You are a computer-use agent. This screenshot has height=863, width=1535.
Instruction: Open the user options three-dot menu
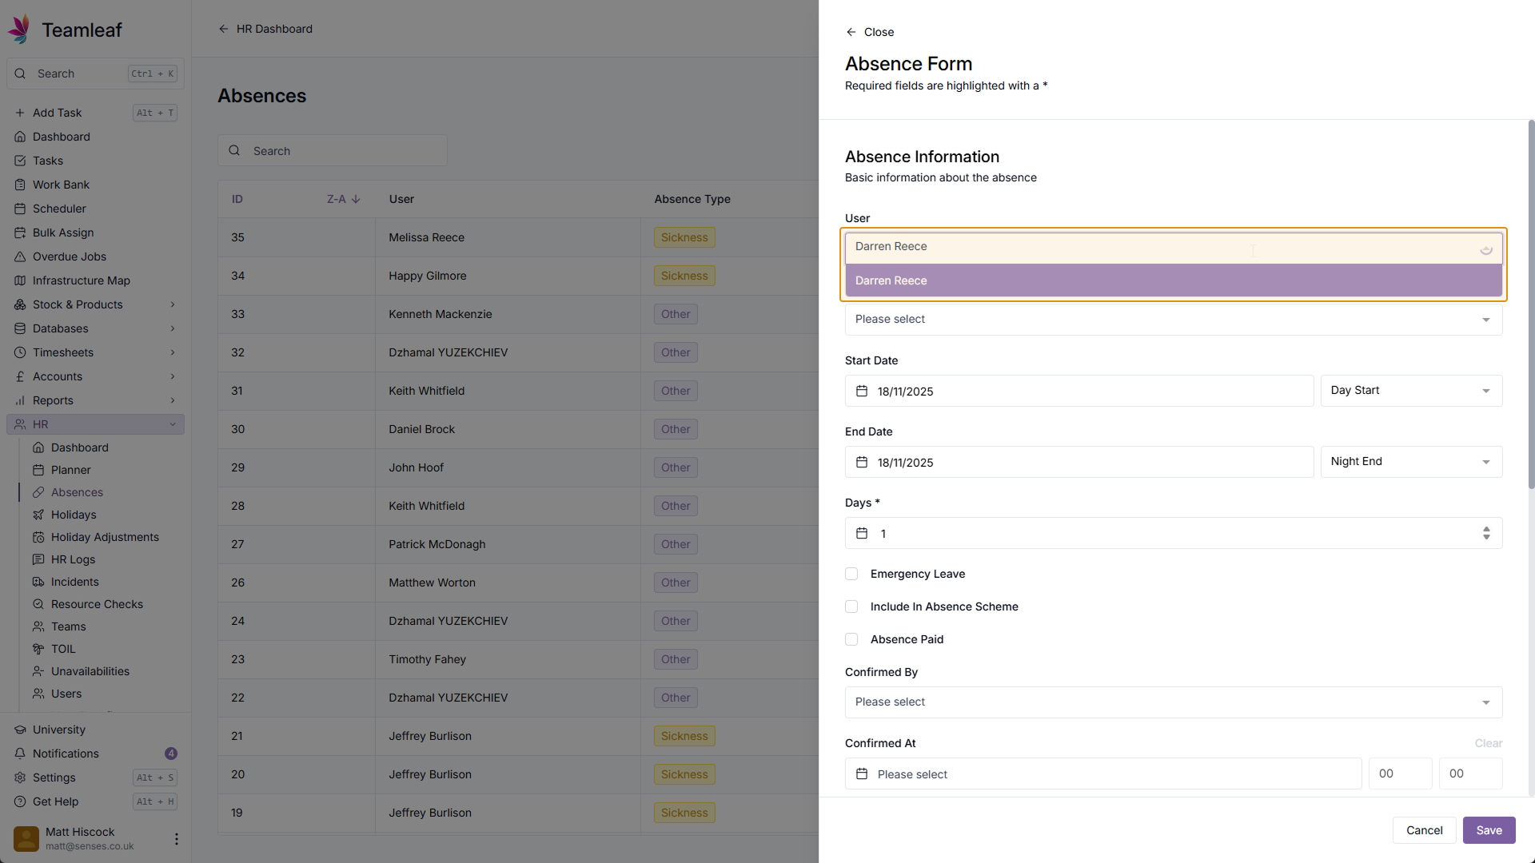point(176,839)
